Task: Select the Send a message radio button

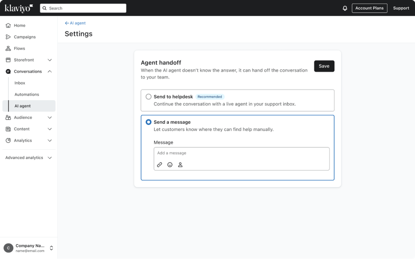Action: coord(148,122)
